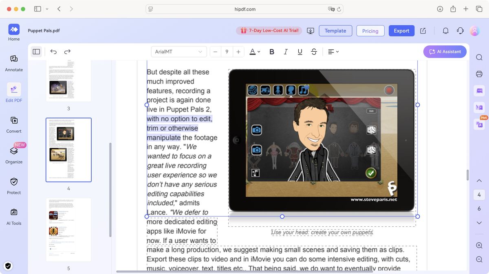Screen dimensions: 489x274
Task: Zoom in using the magnifier icon
Action: 479,246
